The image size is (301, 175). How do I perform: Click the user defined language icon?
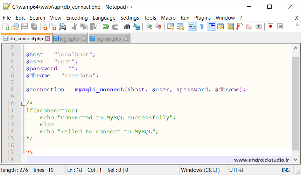pyautogui.click(x=221, y=27)
